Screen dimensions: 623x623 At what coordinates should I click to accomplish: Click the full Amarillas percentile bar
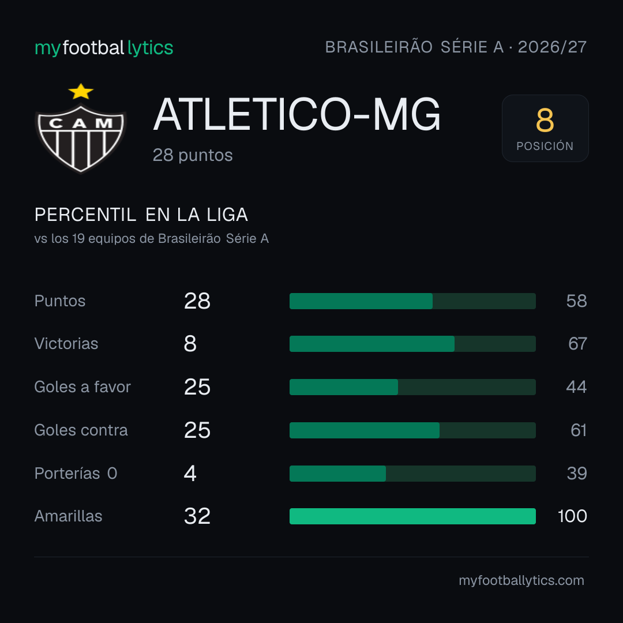point(412,516)
